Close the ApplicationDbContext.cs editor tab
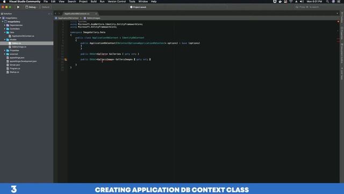The image size is (344, 194). click(96, 13)
